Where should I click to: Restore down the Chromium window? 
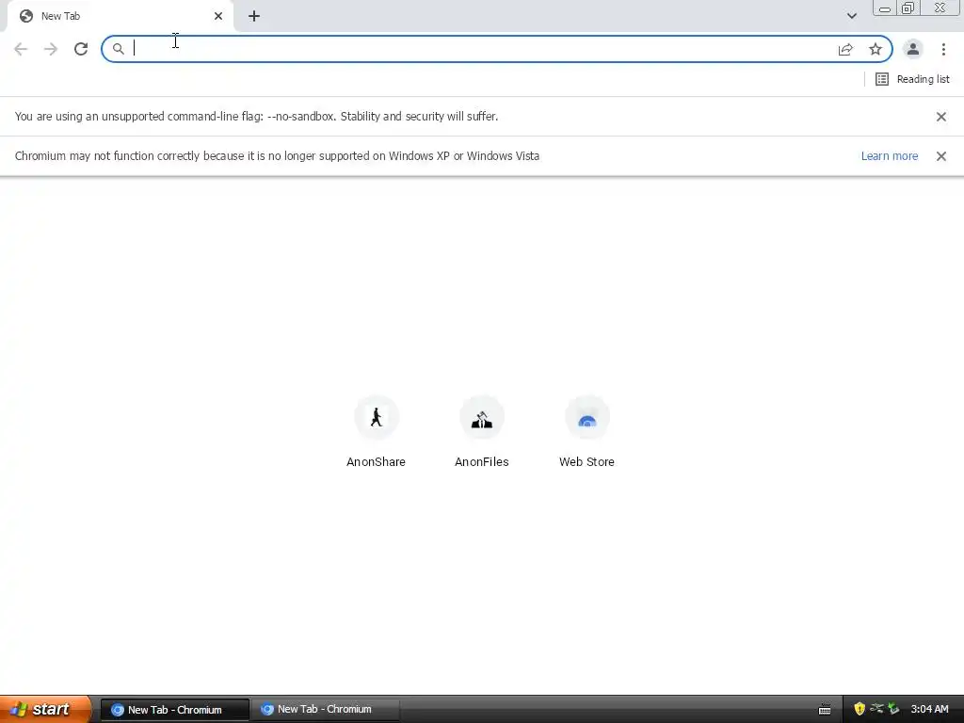pyautogui.click(x=908, y=8)
